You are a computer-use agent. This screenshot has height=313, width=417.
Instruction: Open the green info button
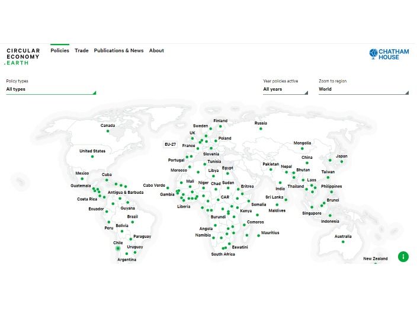pos(403,257)
